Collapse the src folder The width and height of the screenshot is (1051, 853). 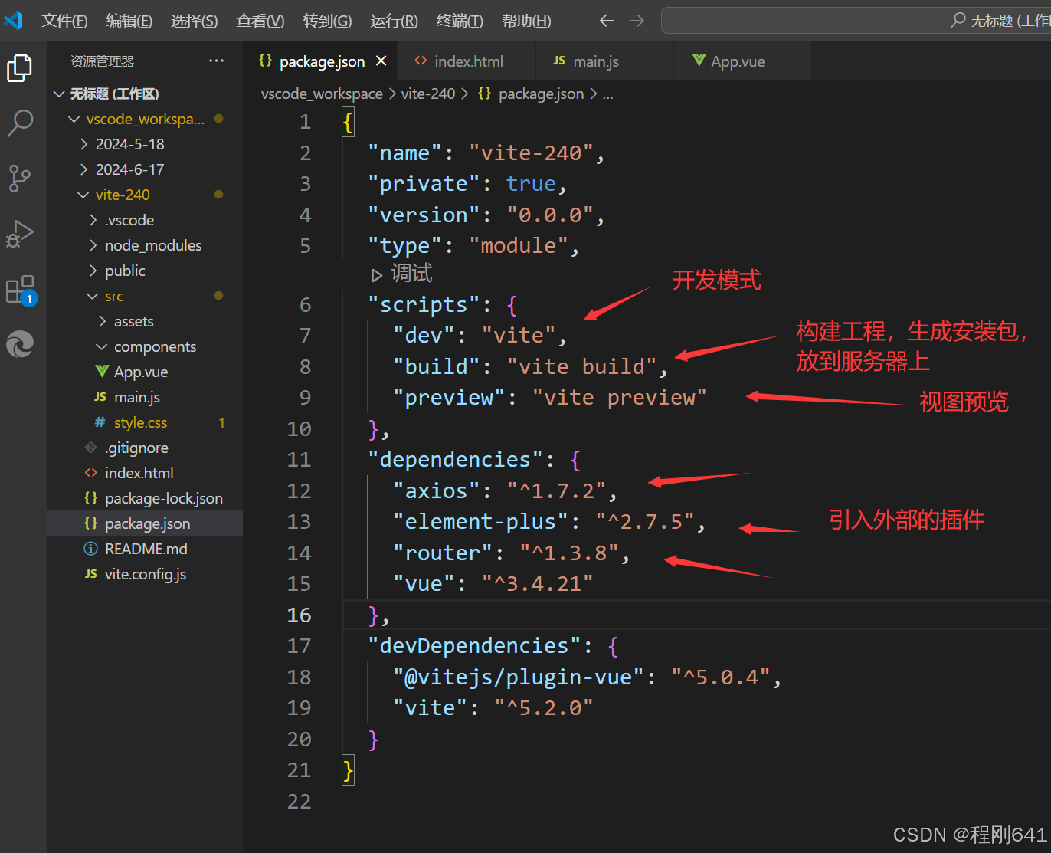click(146, 296)
